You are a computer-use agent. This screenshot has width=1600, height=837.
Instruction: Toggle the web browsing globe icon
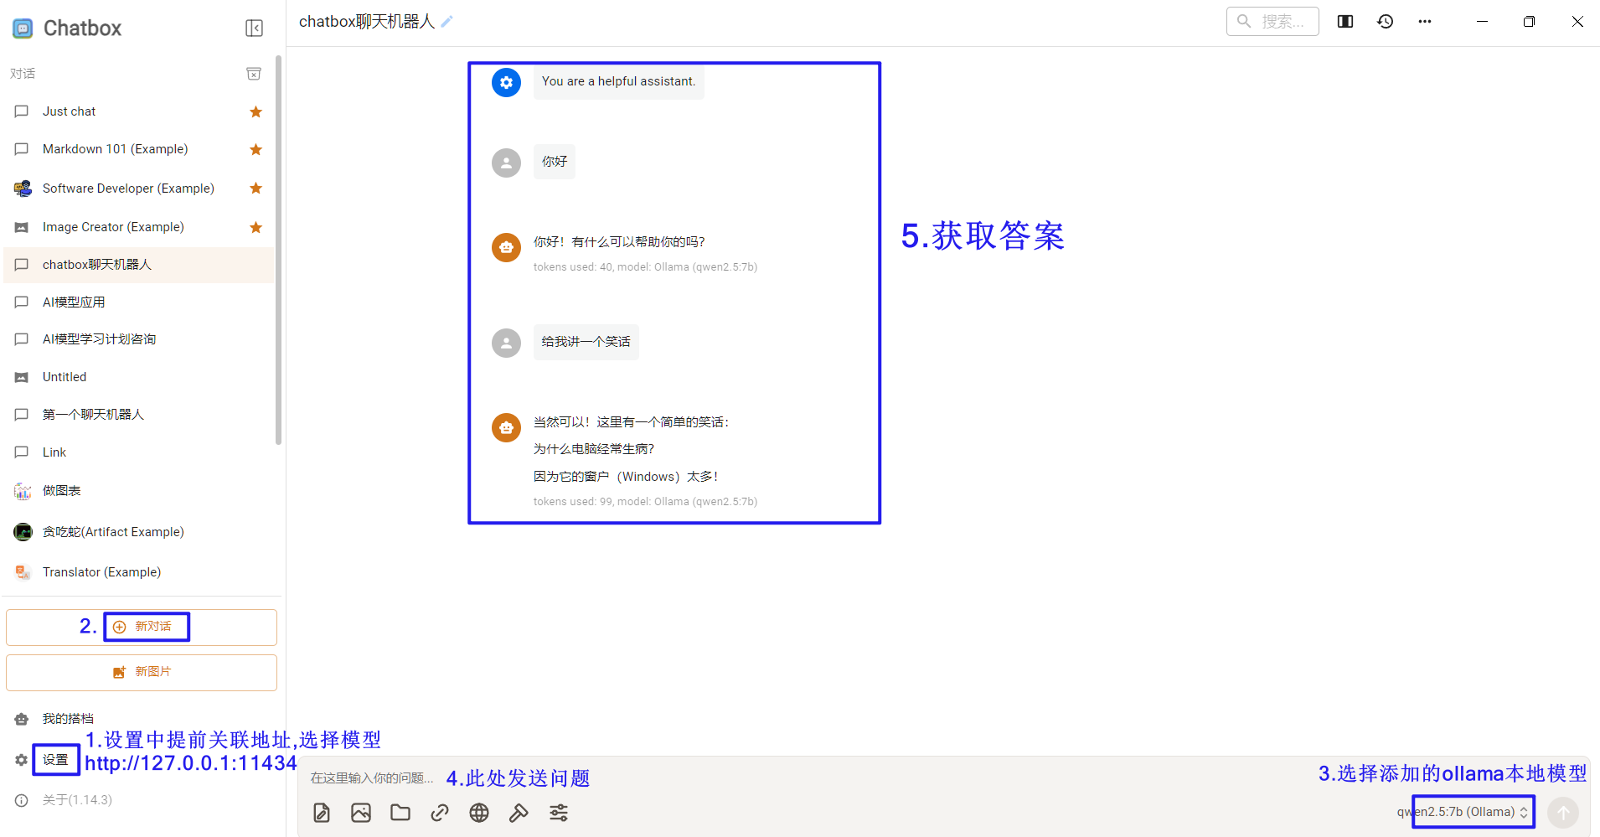tap(479, 813)
